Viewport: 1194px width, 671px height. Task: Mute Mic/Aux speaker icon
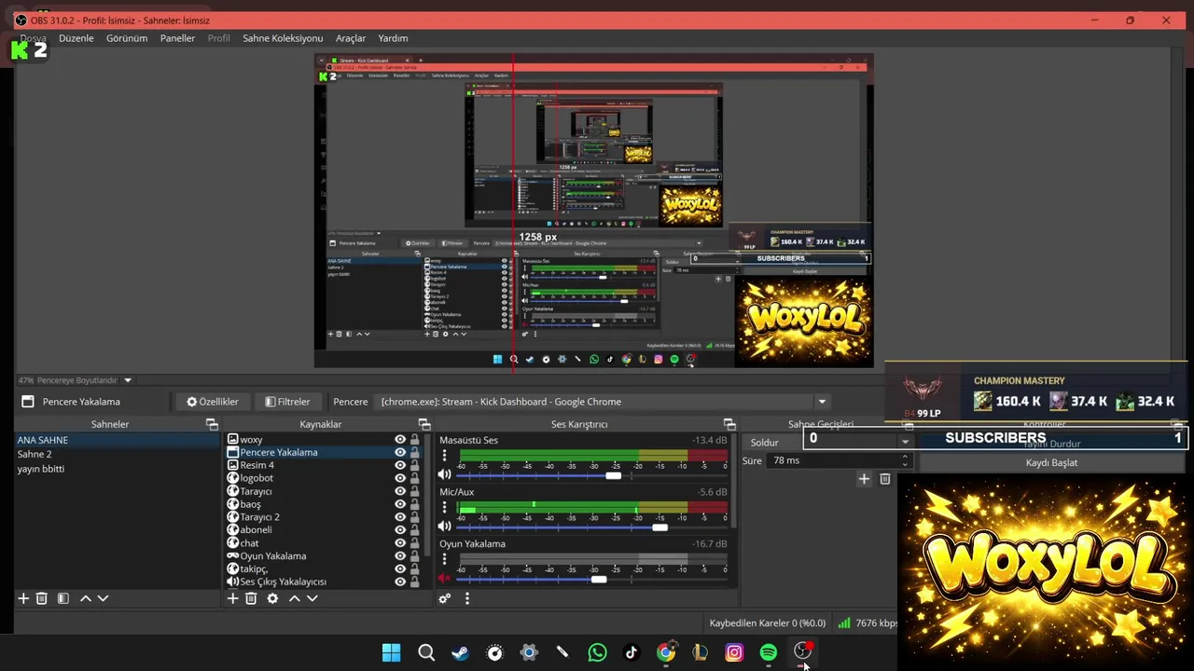pyautogui.click(x=444, y=527)
